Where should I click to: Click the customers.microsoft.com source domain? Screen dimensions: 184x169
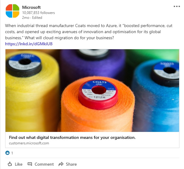coord(29,143)
